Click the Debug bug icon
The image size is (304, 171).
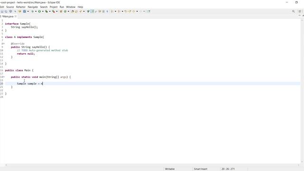click(32, 11)
